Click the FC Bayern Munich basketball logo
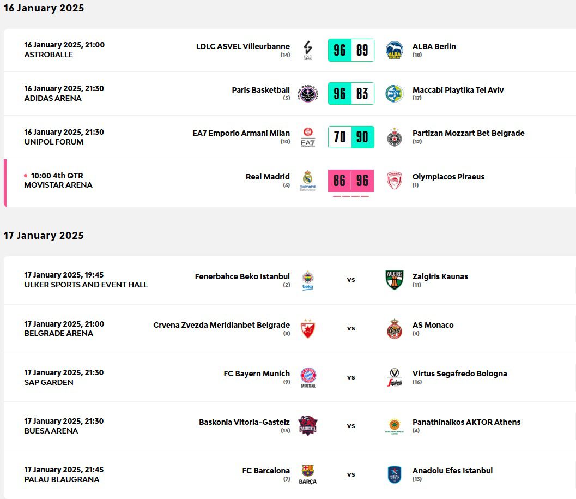Image resolution: width=576 pixels, height=499 pixels. point(308,377)
